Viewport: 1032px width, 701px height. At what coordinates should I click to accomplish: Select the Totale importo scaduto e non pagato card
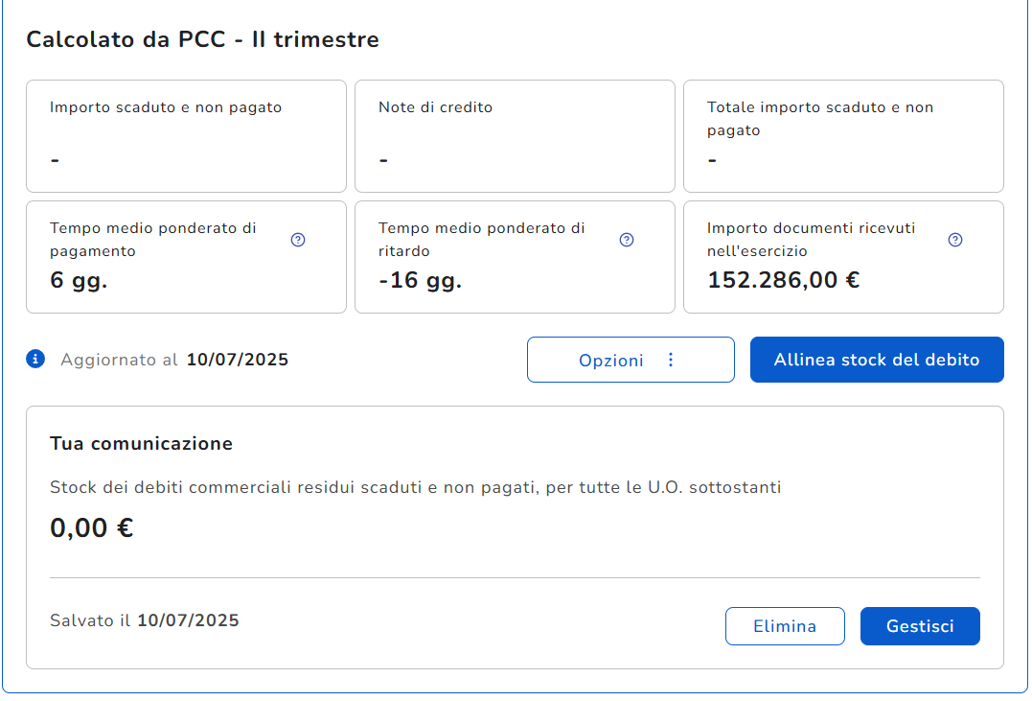[843, 136]
